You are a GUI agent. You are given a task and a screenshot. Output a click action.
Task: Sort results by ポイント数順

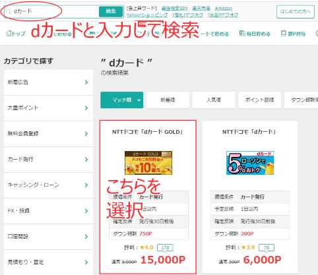coord(259,100)
